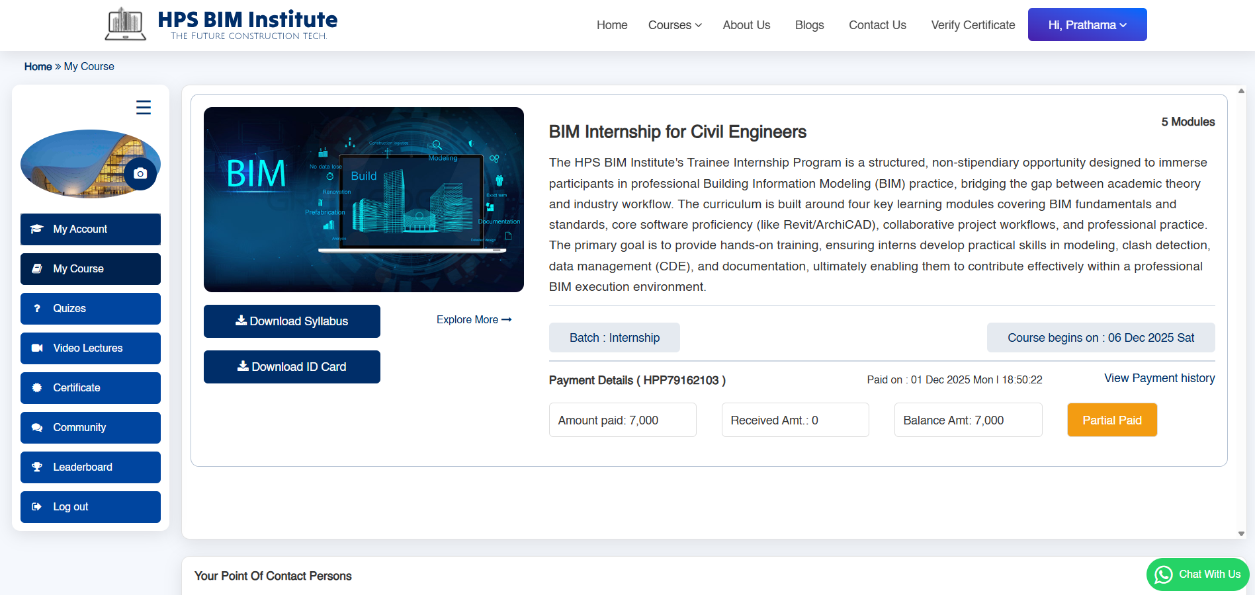This screenshot has width=1255, height=595.
Task: Click the BIM course thumbnail image
Action: [364, 200]
